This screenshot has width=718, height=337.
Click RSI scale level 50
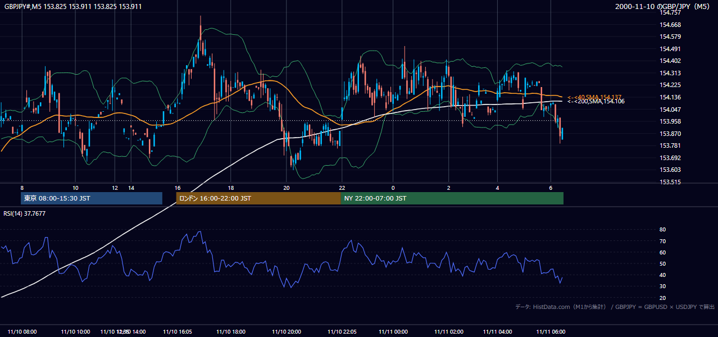click(662, 263)
